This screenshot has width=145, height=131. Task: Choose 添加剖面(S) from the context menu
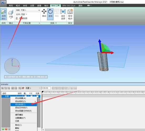pyautogui.click(x=24, y=105)
